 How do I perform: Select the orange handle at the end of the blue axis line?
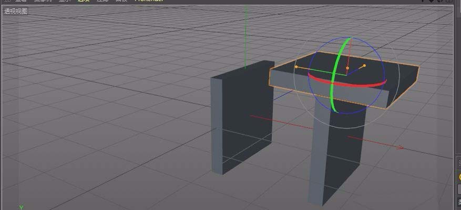364,65
